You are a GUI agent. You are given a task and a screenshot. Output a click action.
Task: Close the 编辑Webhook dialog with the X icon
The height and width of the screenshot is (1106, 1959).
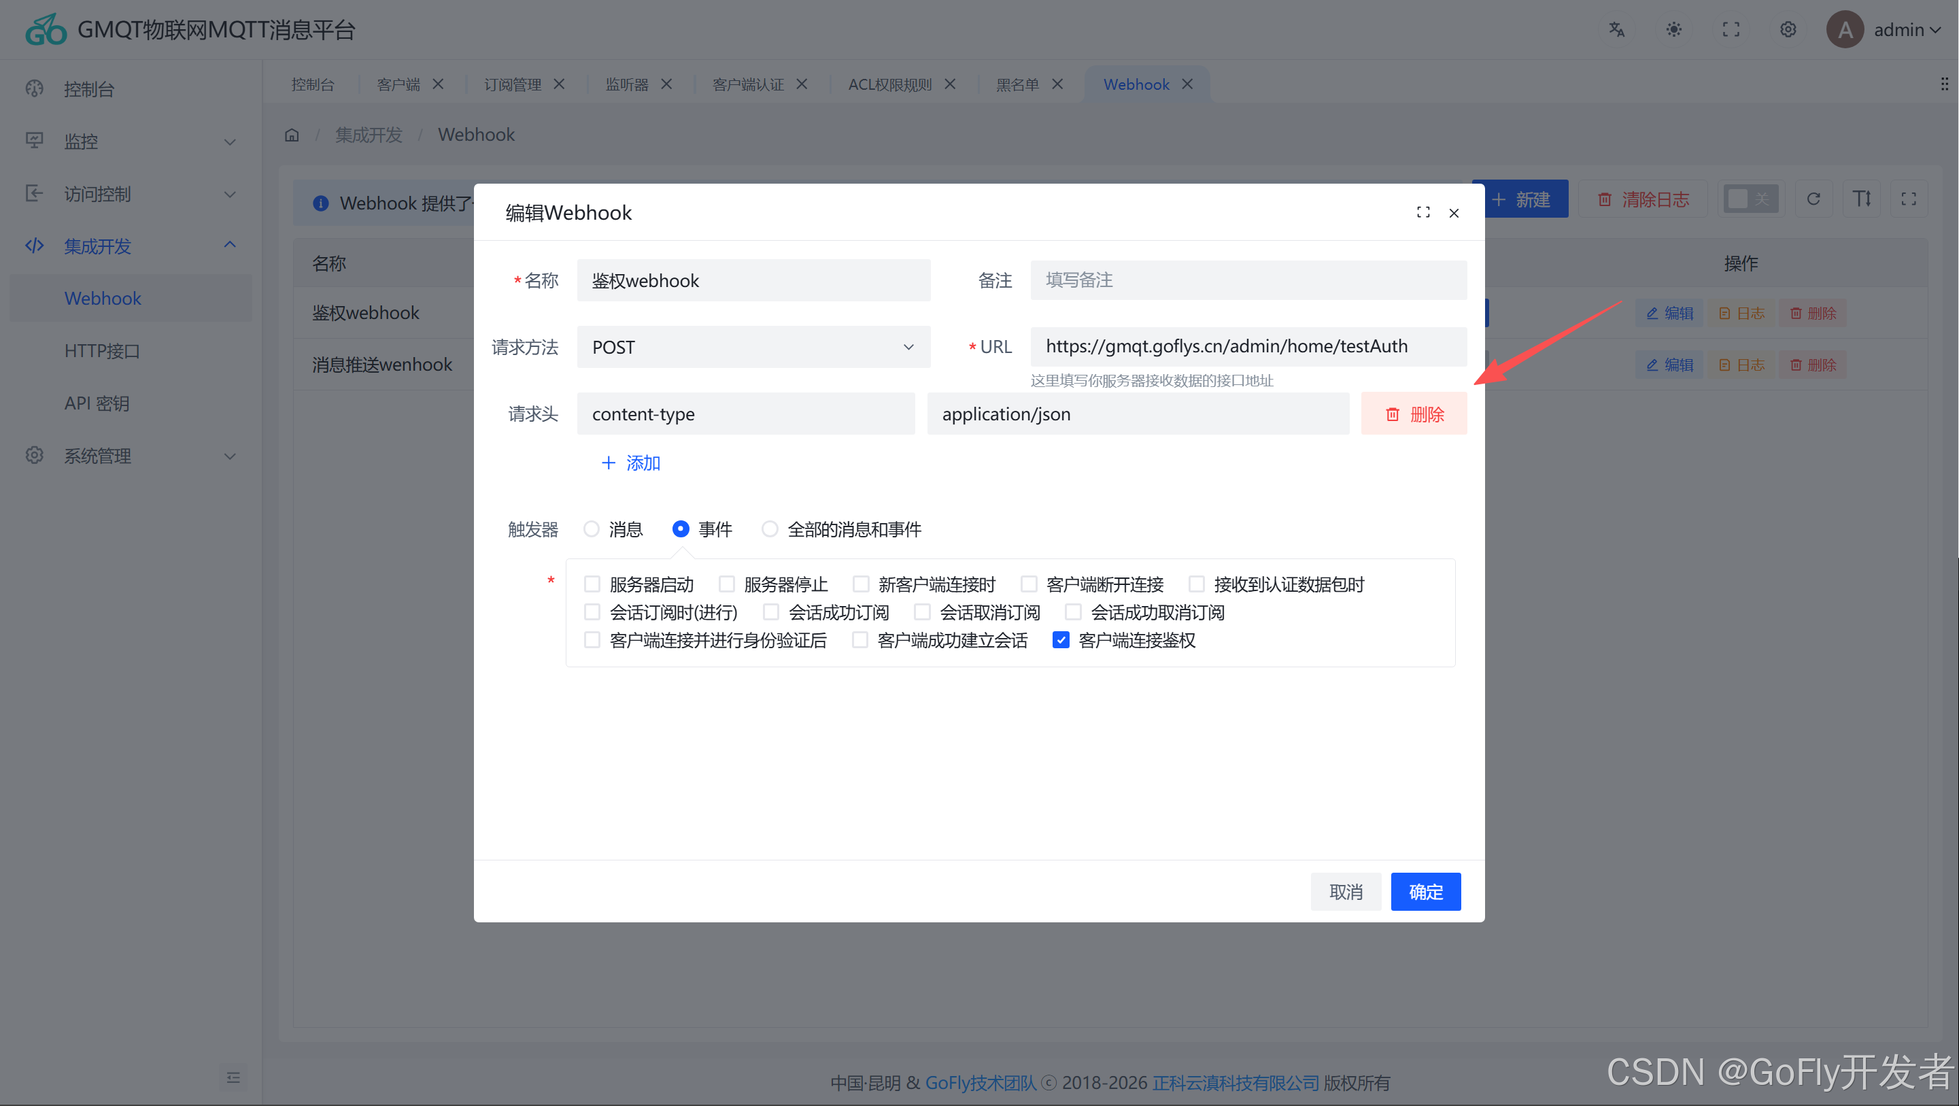click(x=1454, y=213)
